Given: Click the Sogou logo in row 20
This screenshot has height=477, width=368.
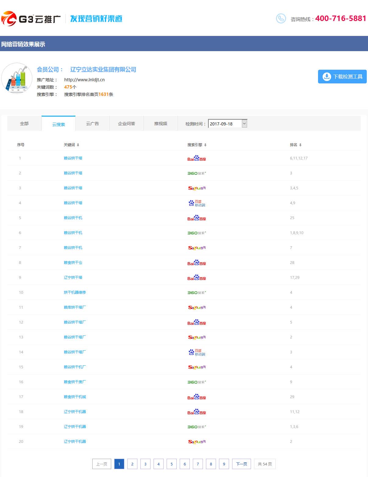Looking at the screenshot, I should tap(196, 442).
